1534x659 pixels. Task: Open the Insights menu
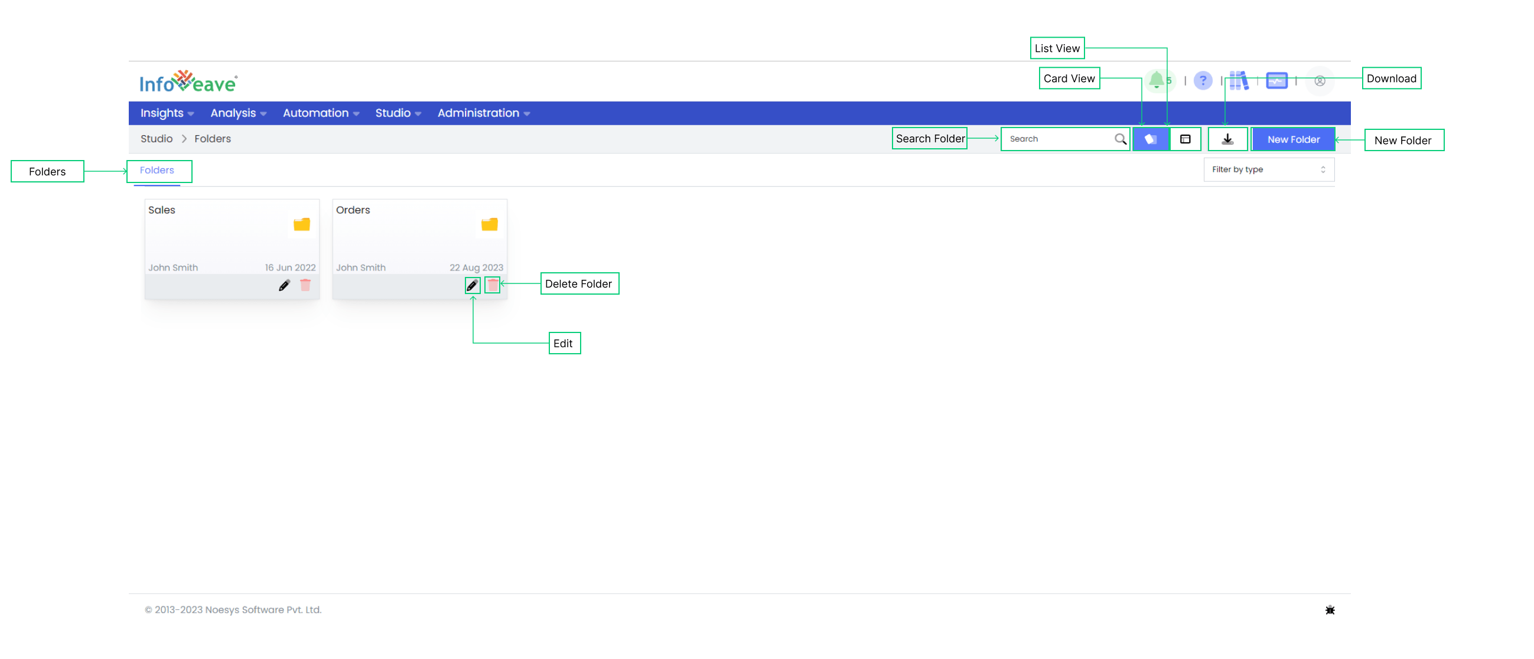pos(167,112)
